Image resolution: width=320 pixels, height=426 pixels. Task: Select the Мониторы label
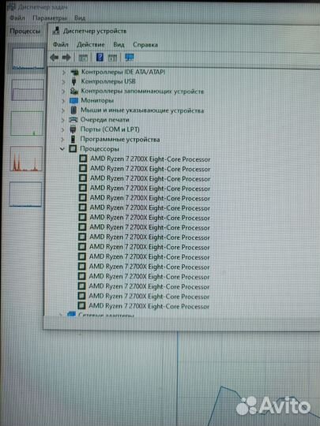97,100
